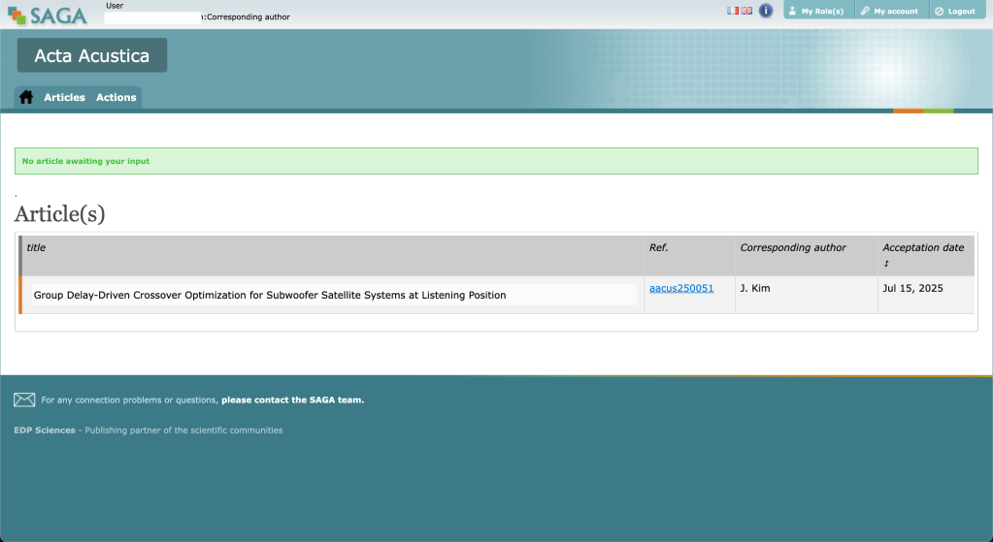993x542 pixels.
Task: Click the 'title' column header
Action: pyautogui.click(x=36, y=247)
